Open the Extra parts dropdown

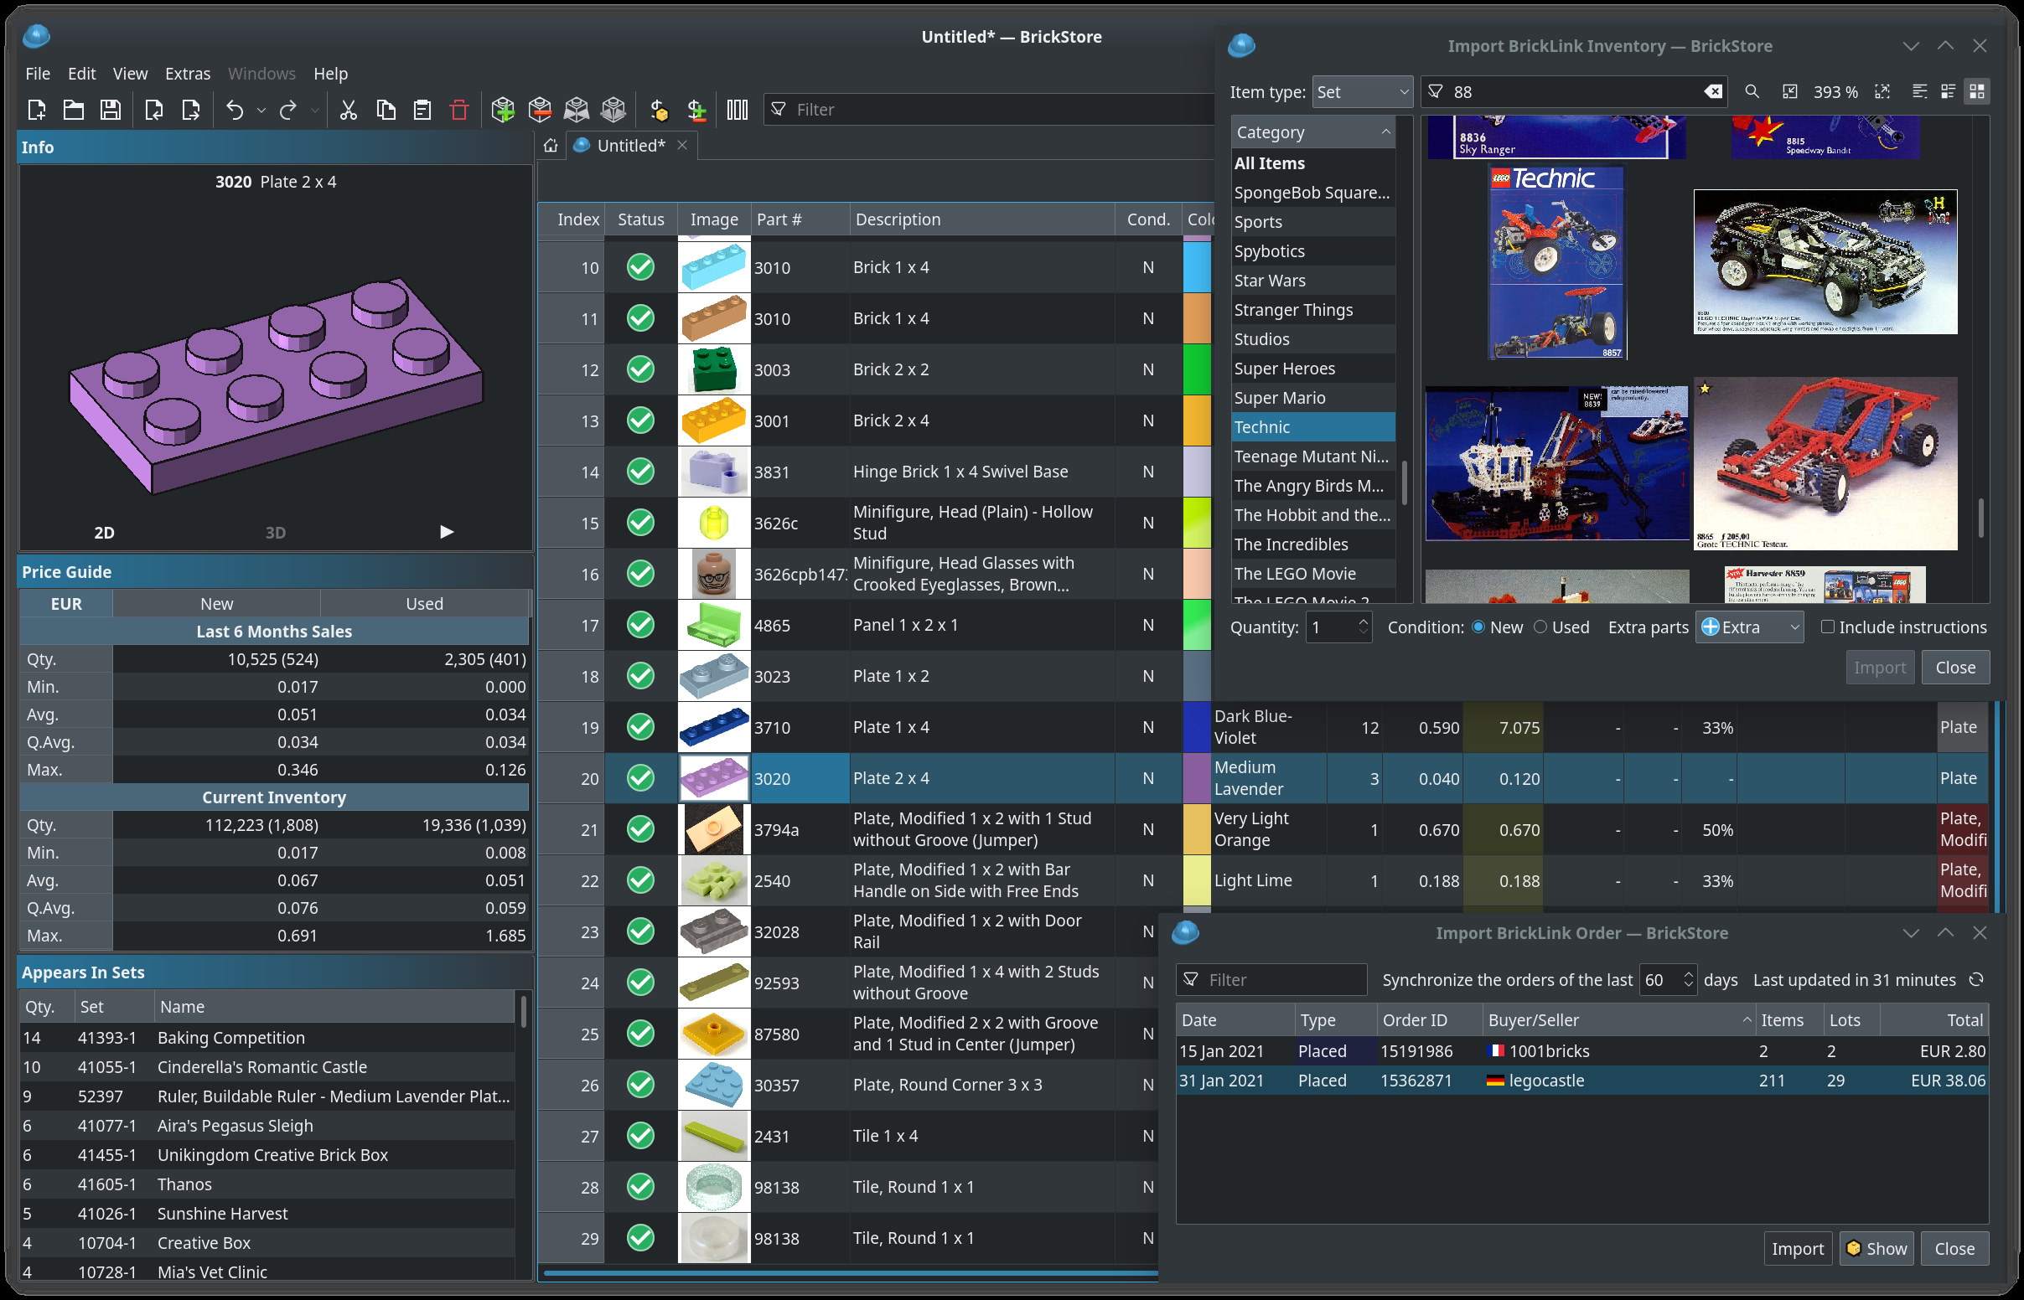[x=1749, y=627]
